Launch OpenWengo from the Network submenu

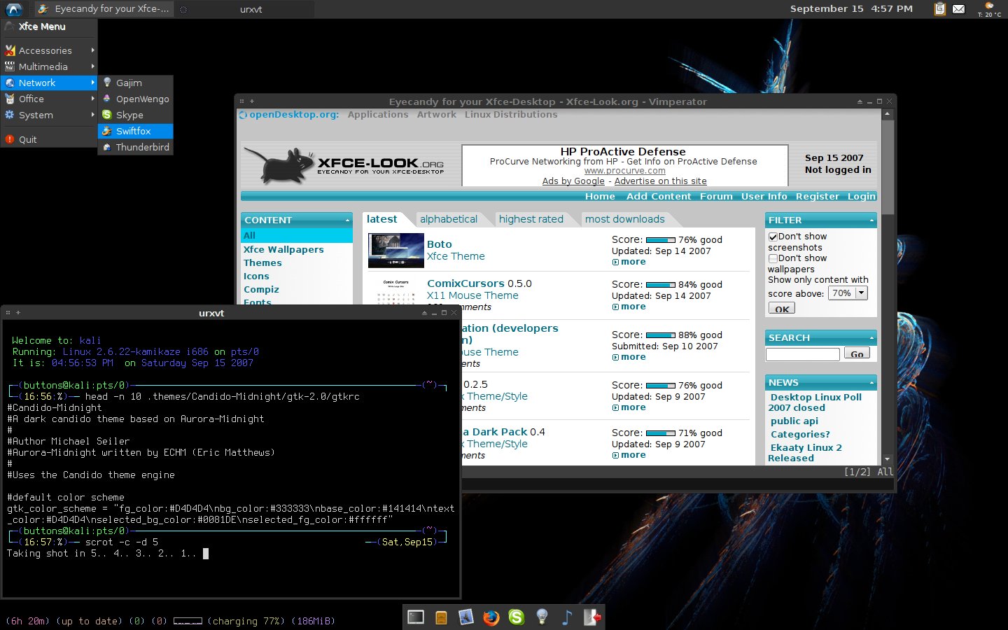click(136, 99)
